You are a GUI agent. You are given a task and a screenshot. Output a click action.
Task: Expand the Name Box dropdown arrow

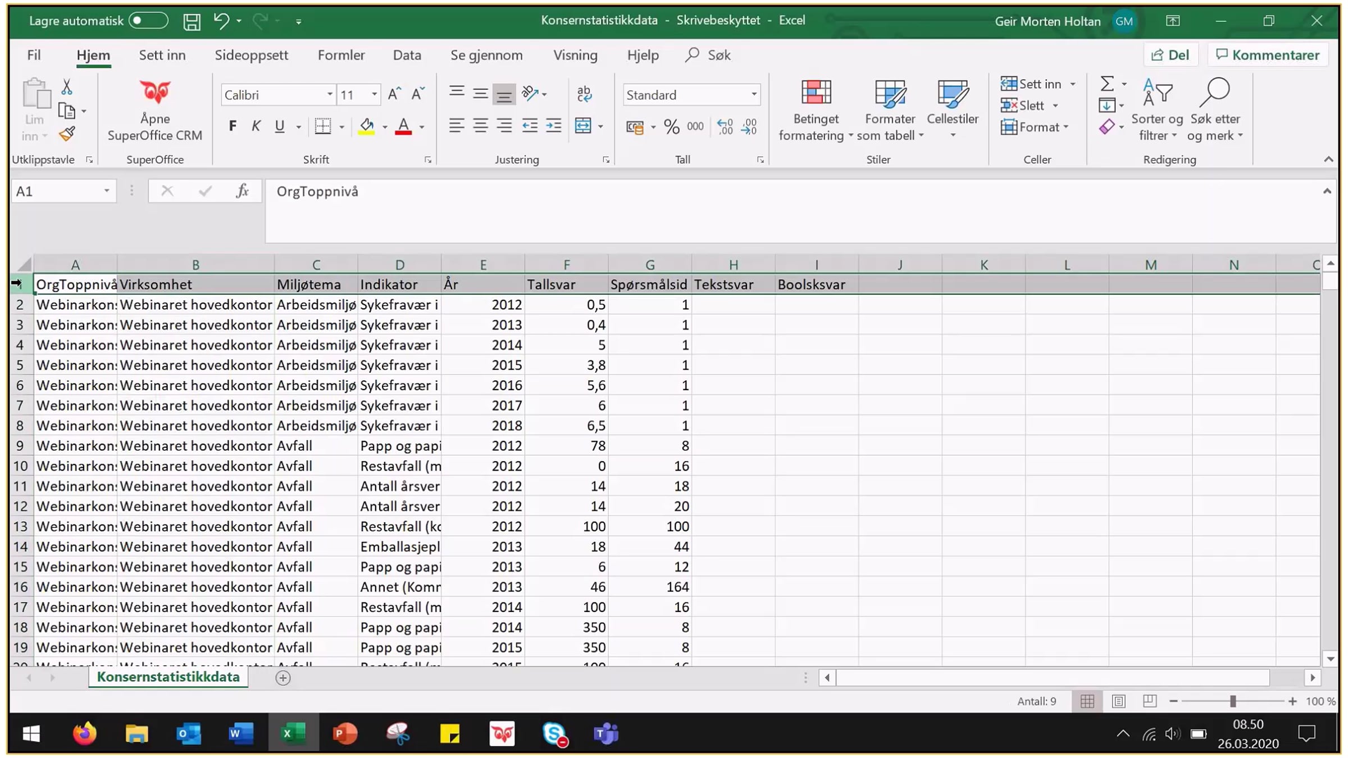coord(106,191)
